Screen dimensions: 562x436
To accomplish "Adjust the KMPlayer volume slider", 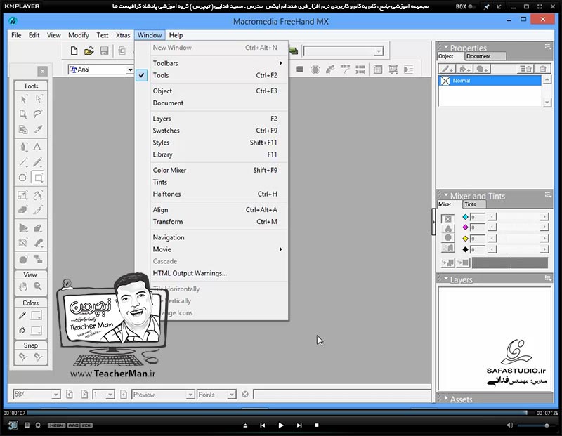I will (537, 425).
